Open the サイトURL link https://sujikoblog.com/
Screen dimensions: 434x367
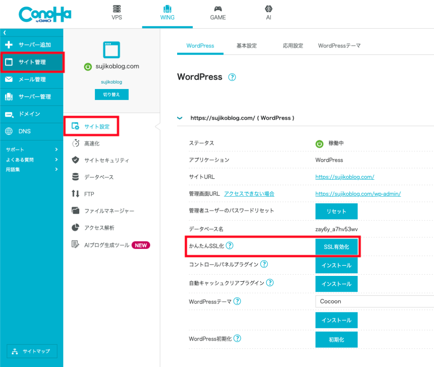point(345,177)
